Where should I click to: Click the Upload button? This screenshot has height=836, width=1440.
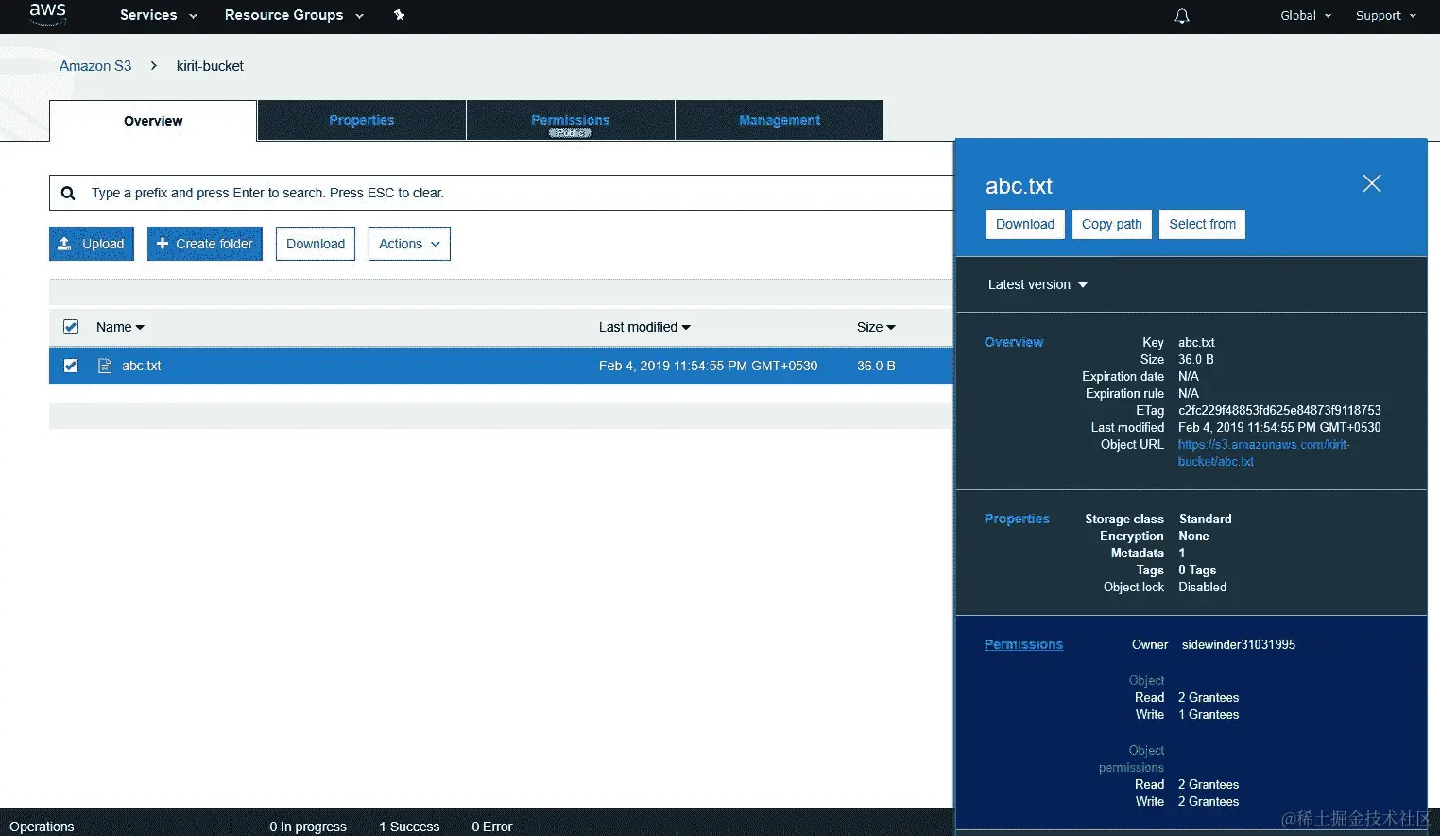point(92,244)
